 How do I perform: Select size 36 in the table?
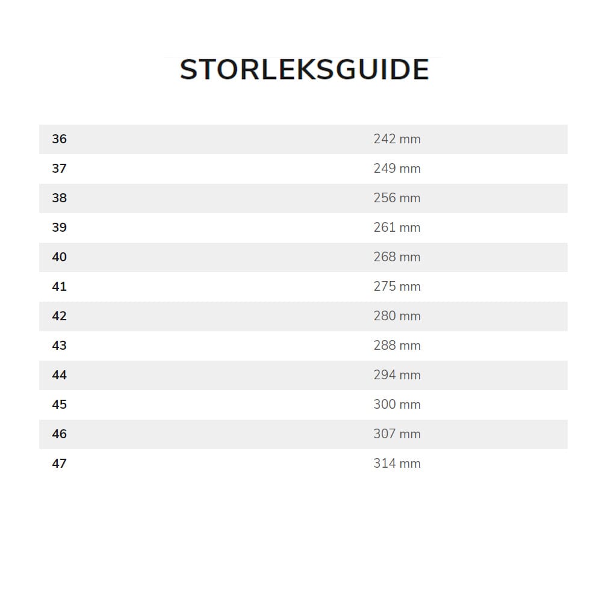click(59, 139)
